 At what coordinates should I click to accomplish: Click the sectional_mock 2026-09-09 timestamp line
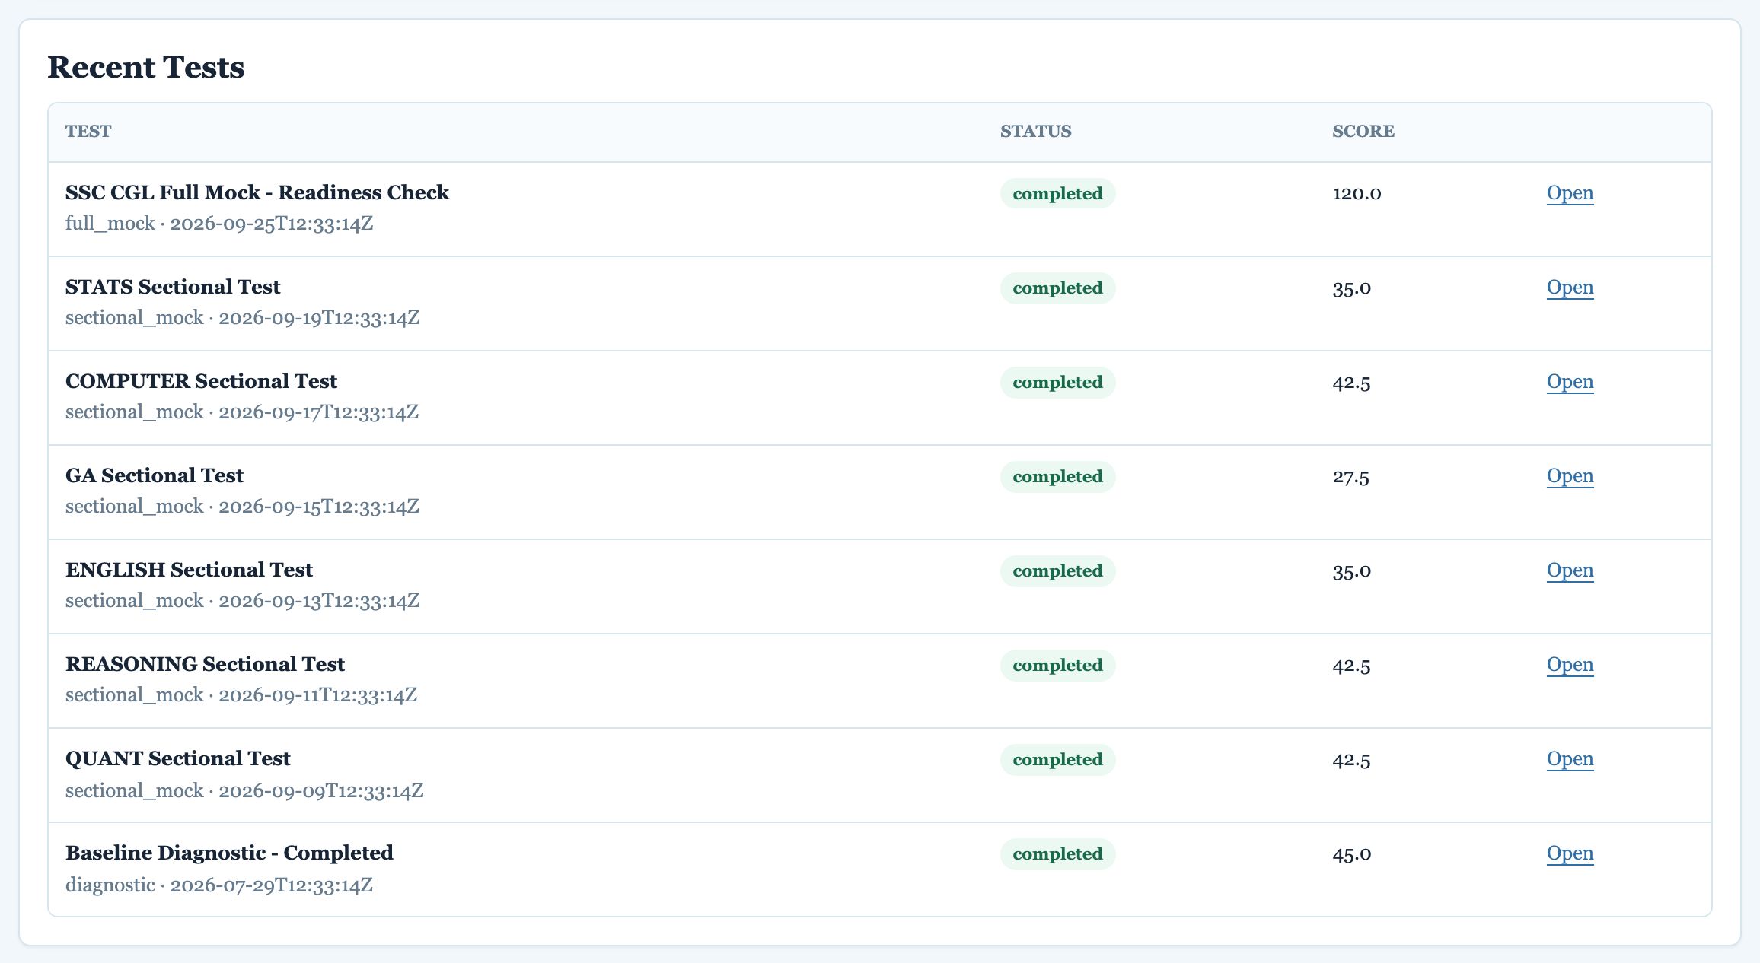244,791
